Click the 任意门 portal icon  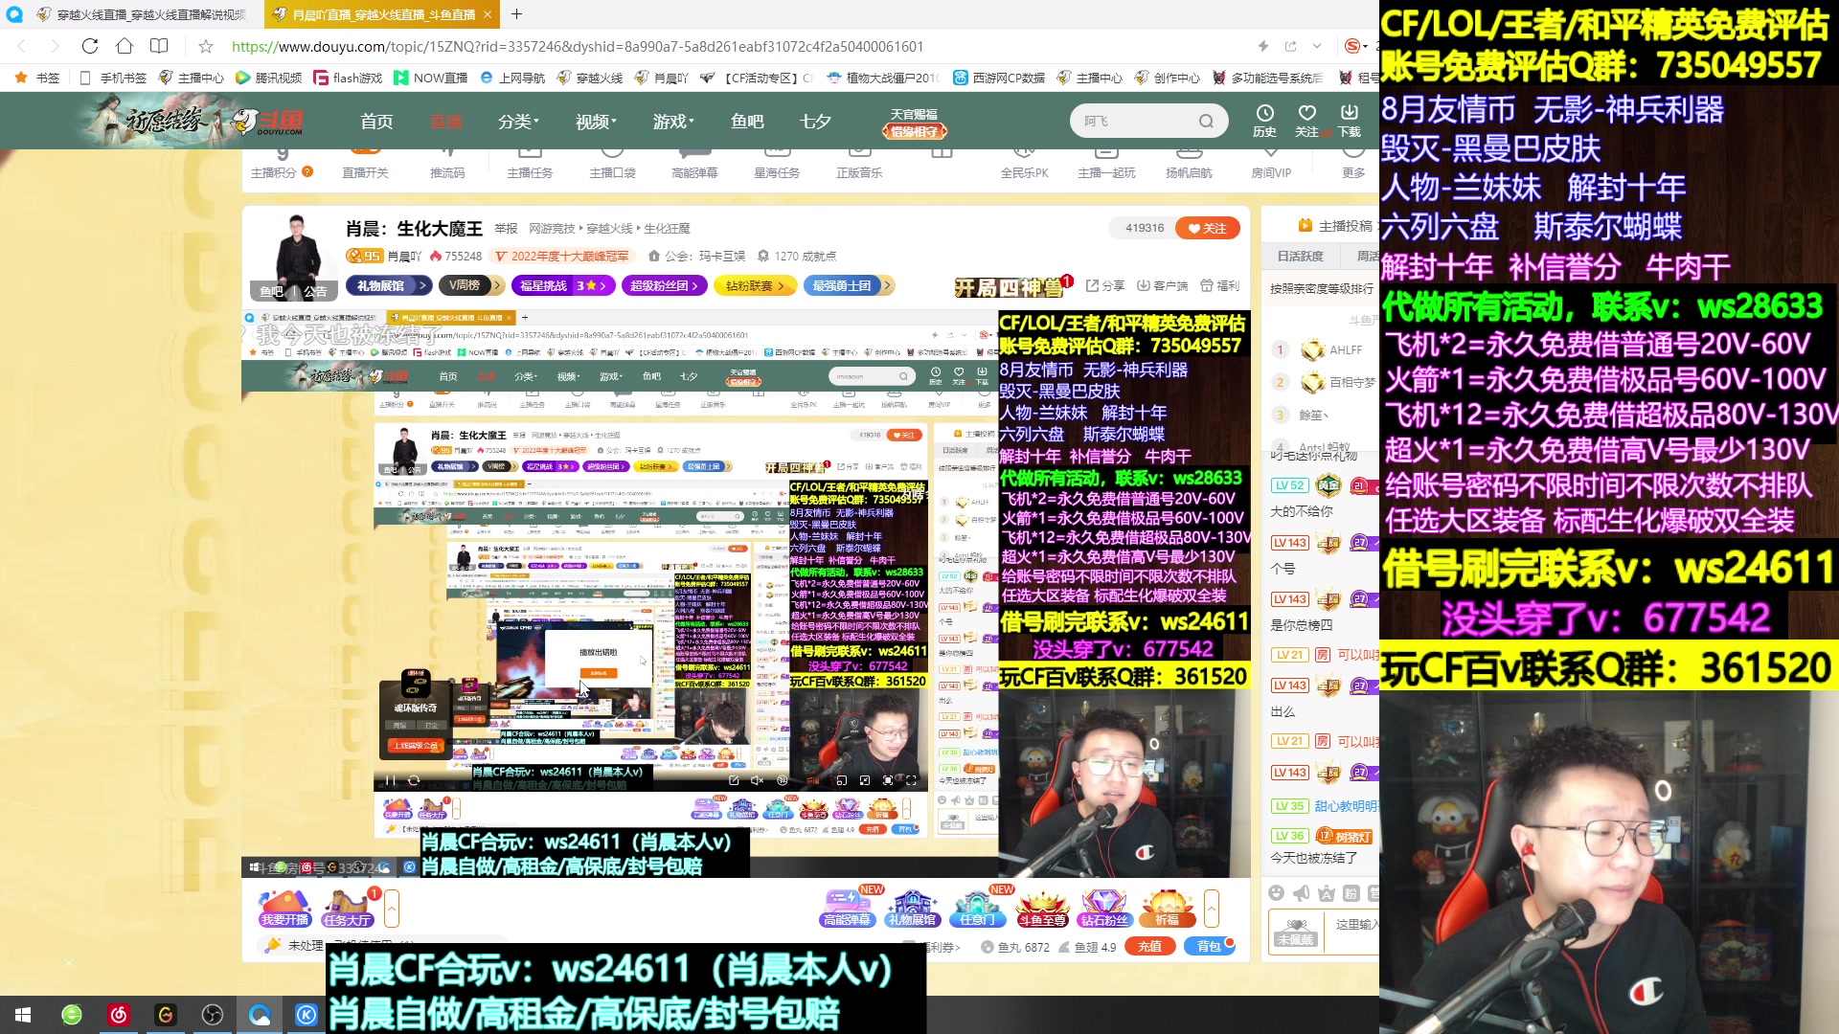(977, 908)
